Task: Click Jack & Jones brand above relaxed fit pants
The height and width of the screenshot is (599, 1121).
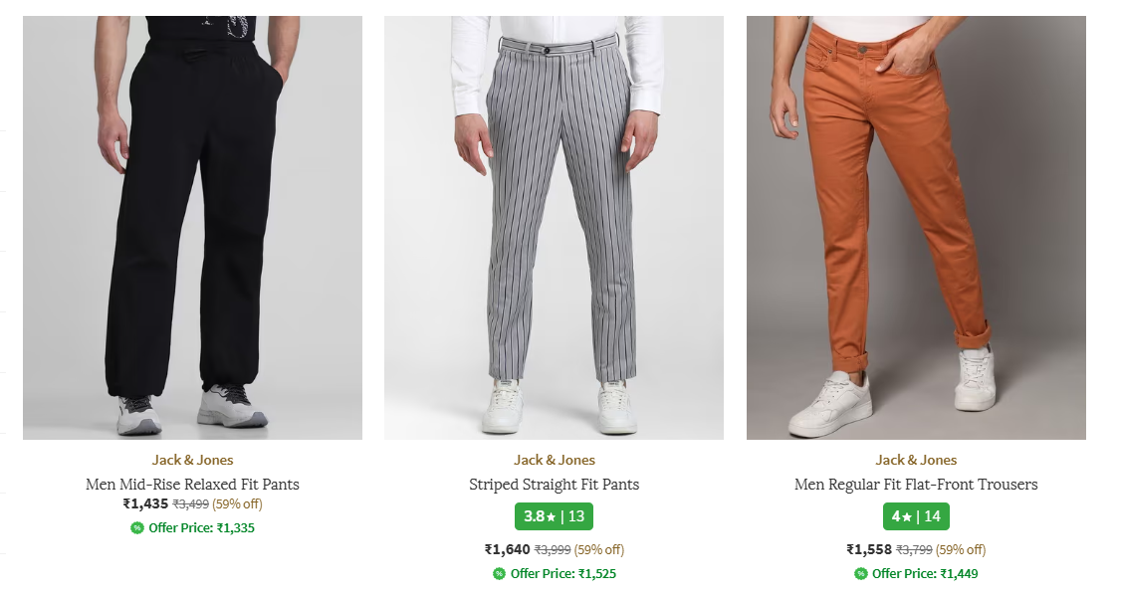Action: [192, 460]
